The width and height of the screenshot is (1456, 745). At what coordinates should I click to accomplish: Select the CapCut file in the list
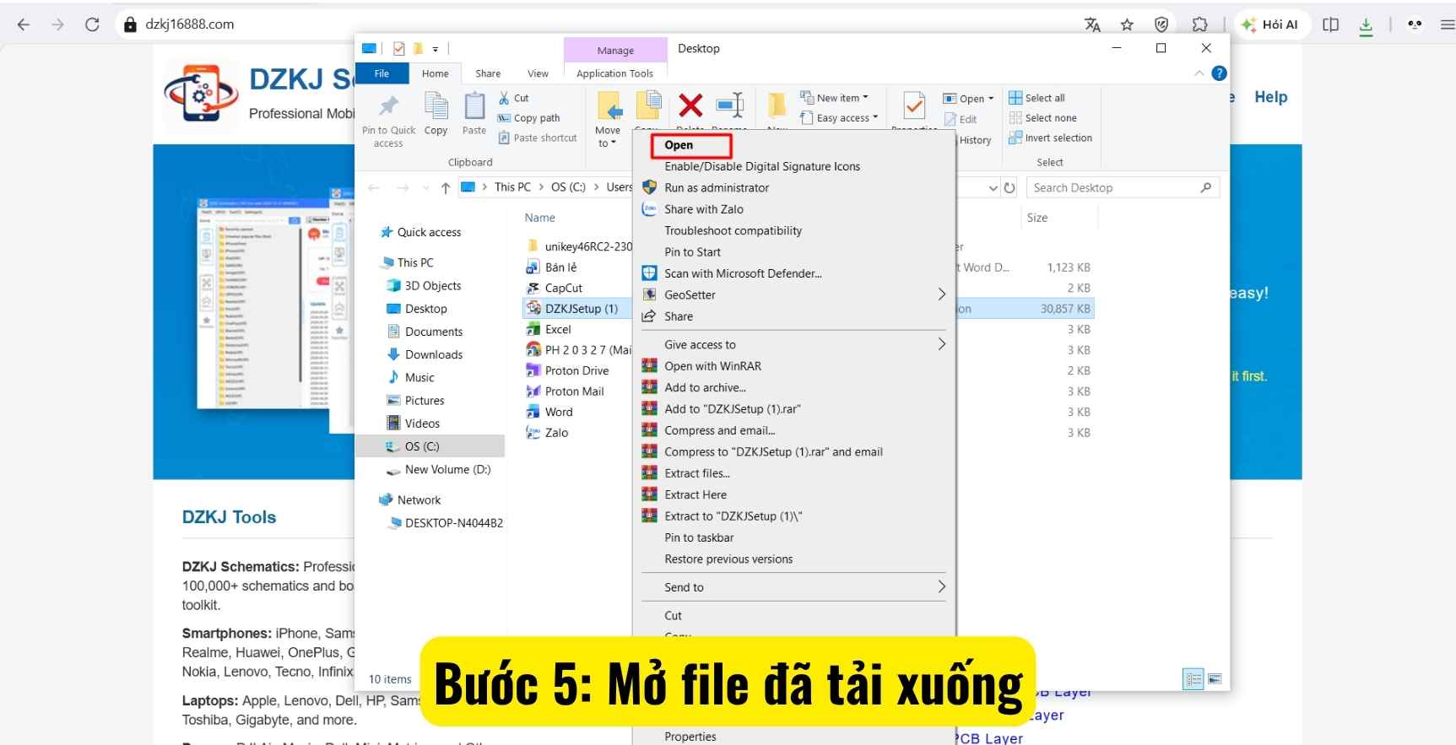tap(563, 288)
